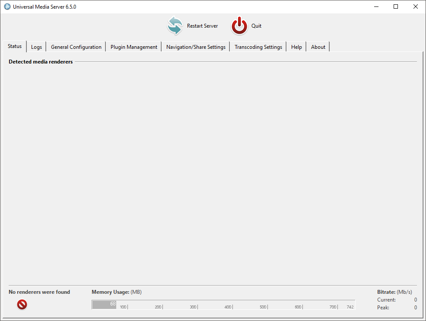Click the memory usage progress bar

tap(223, 305)
